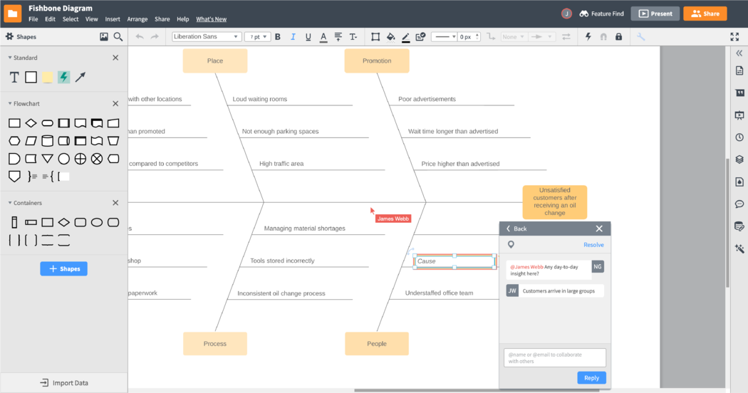This screenshot has height=393, width=748.
Task: Click the comment reply input field
Action: pyautogui.click(x=555, y=357)
